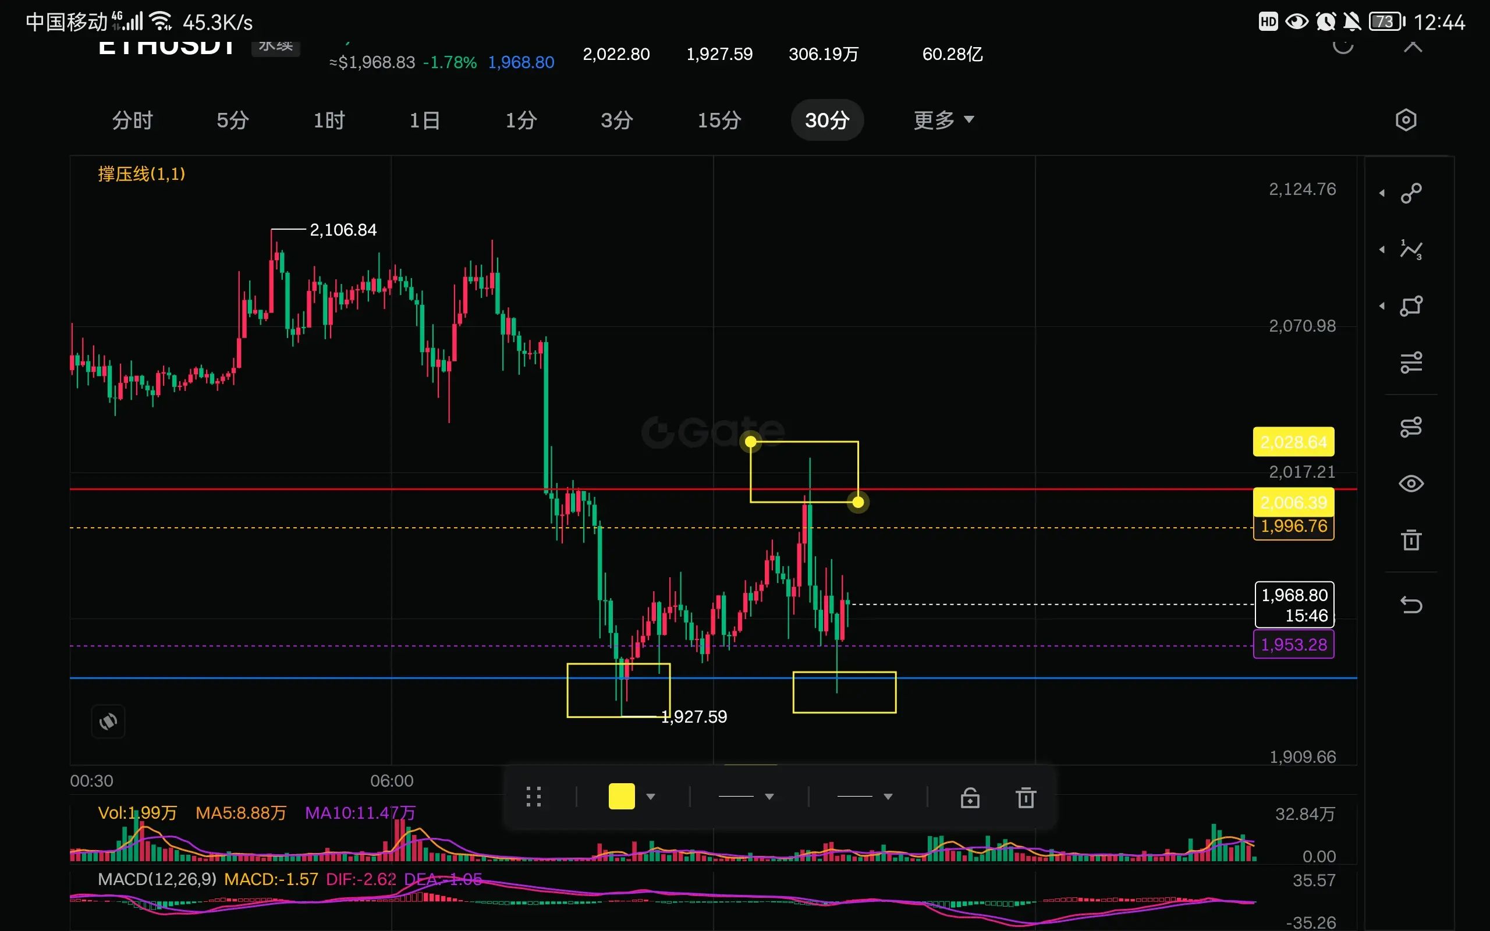Delete selected rectangle from floating toolbar
Viewport: 1490px width, 931px height.
tap(1025, 797)
